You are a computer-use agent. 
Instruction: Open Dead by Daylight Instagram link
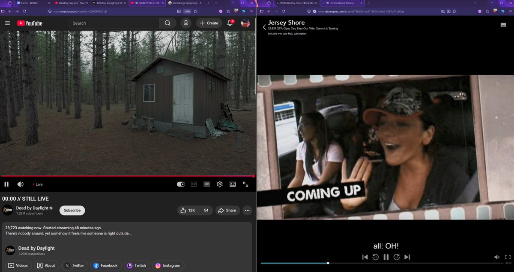168,265
